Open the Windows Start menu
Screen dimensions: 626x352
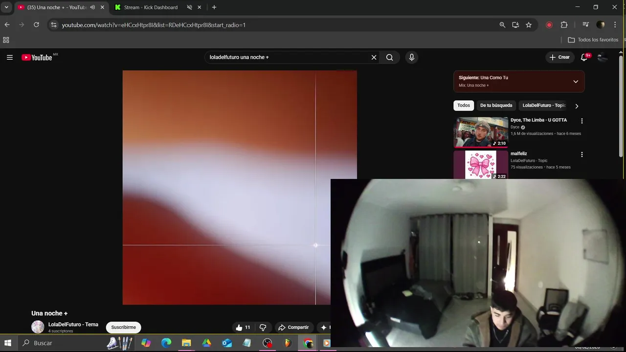click(8, 343)
